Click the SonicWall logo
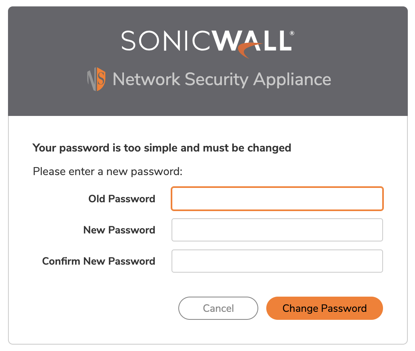This screenshot has height=351, width=415. click(x=207, y=41)
